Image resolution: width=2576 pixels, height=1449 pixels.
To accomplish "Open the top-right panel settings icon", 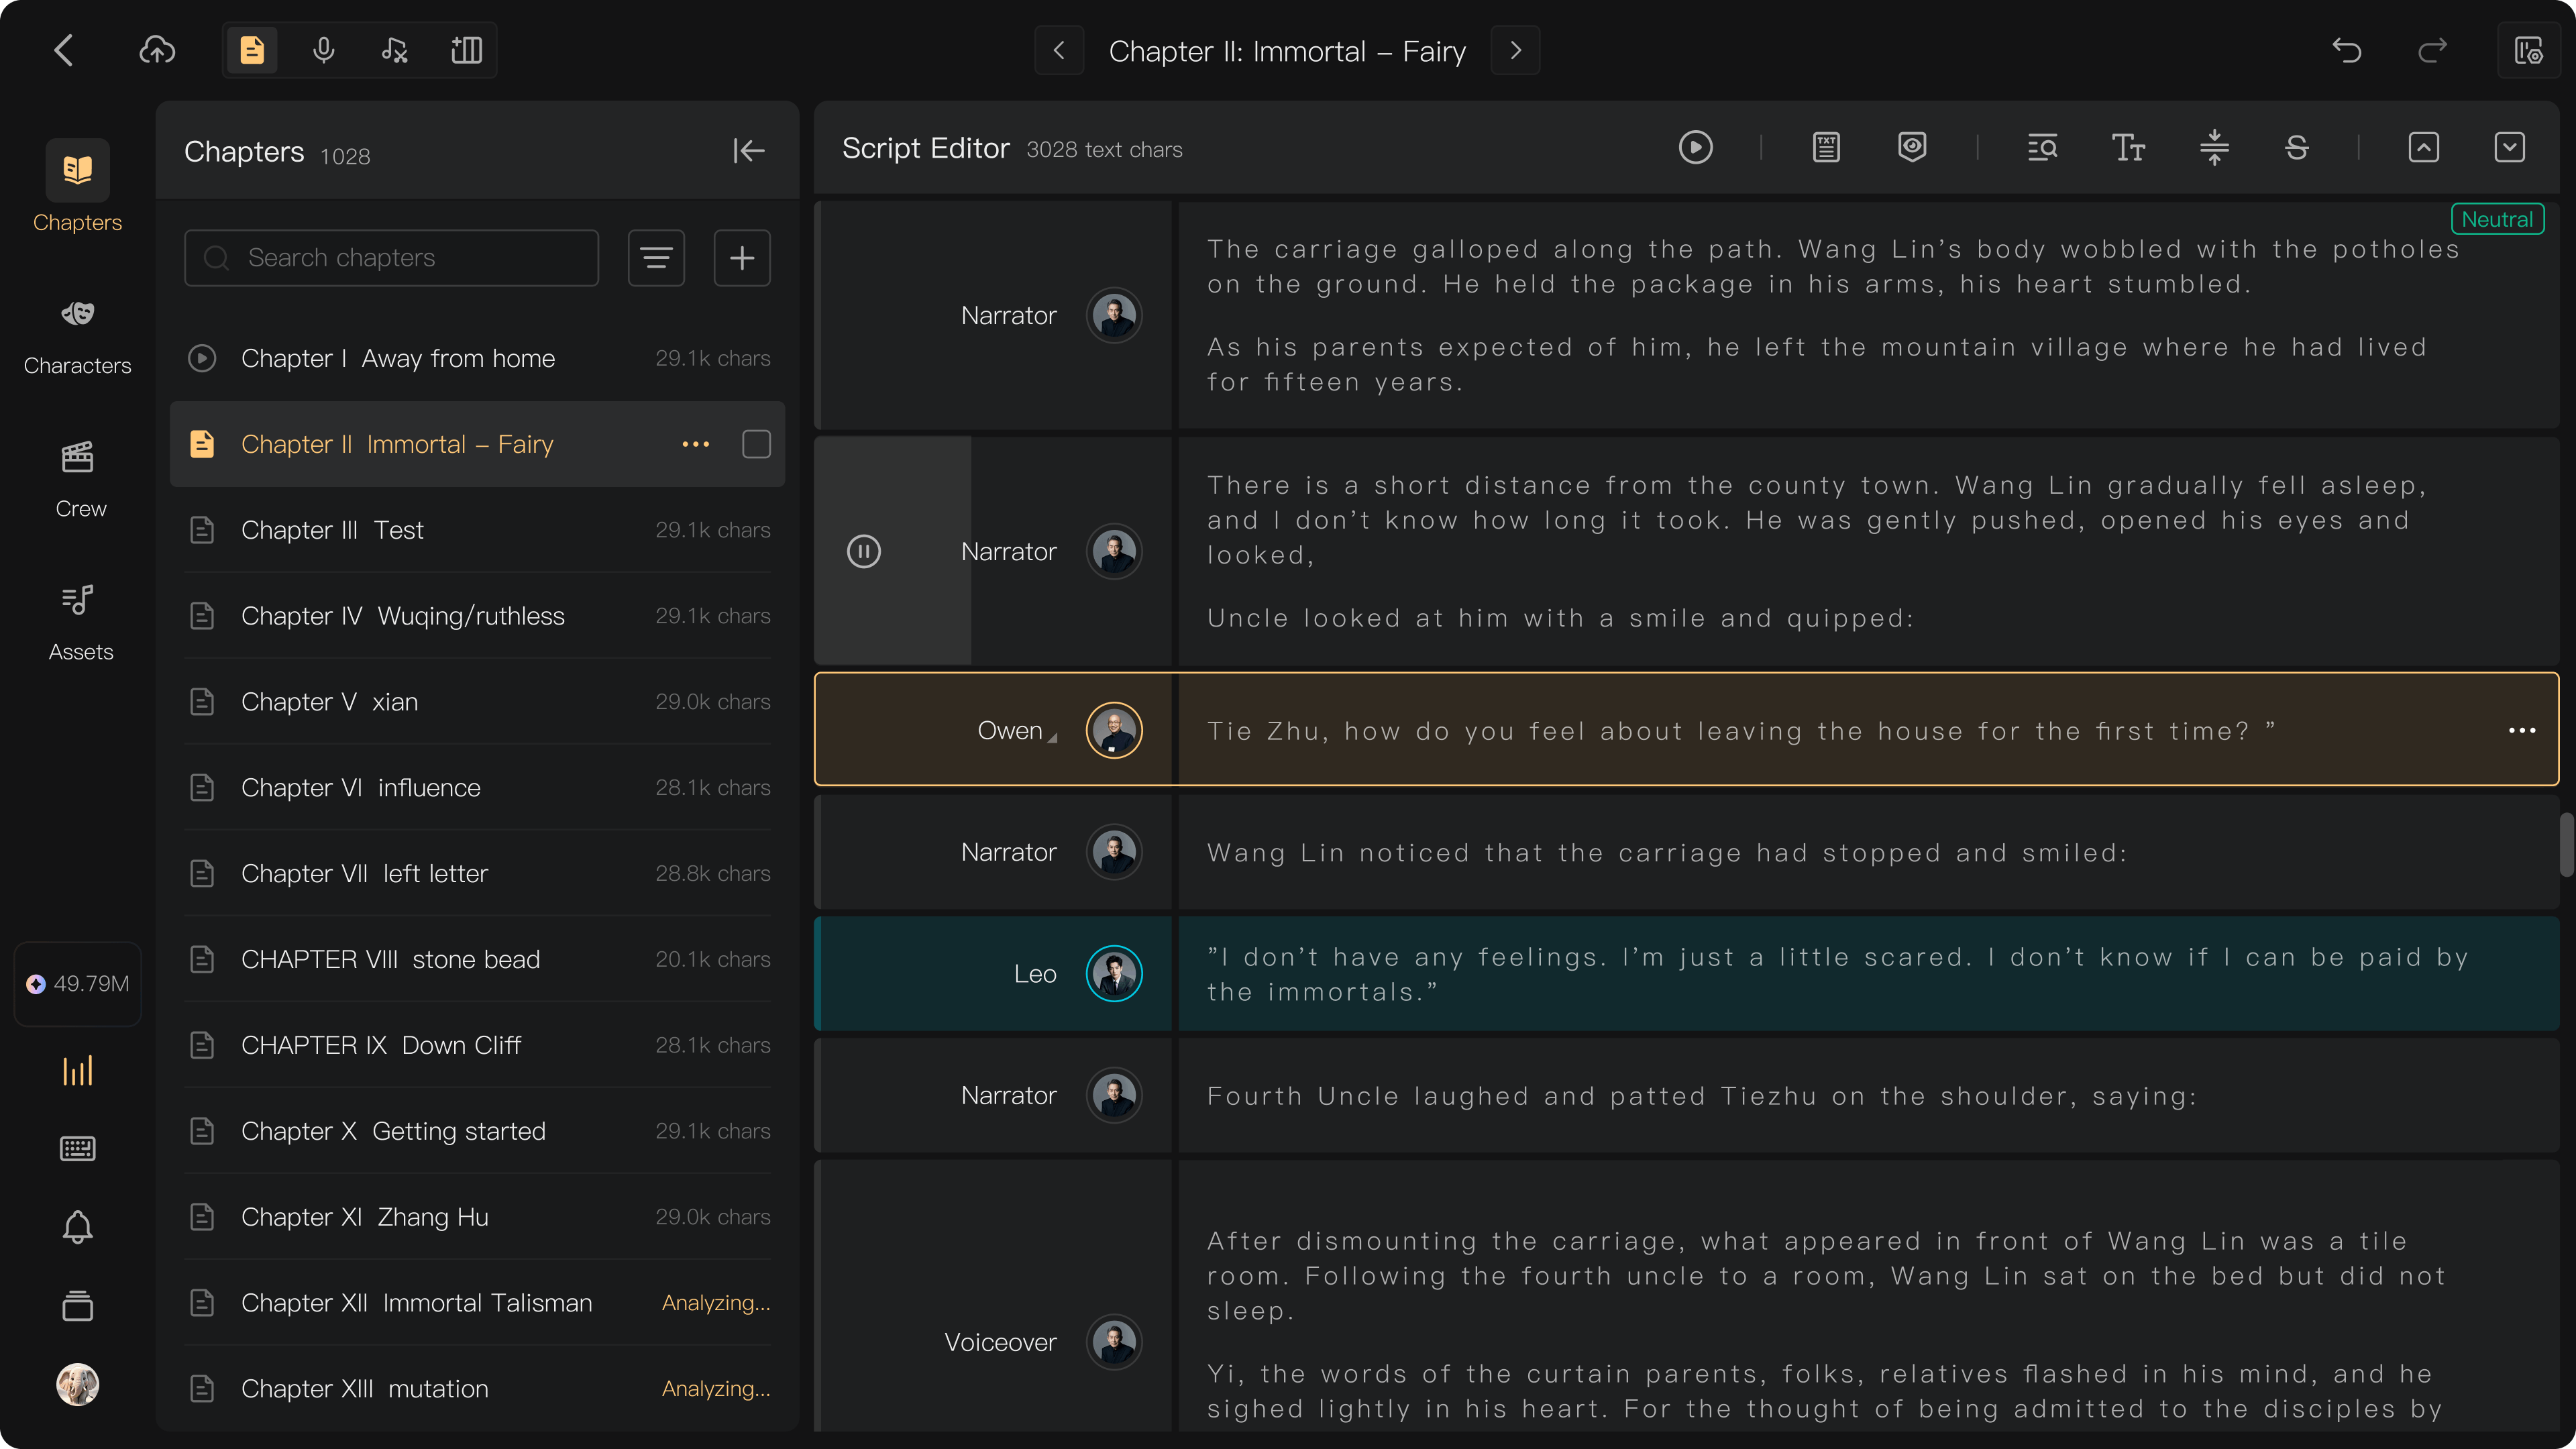I will [2529, 50].
